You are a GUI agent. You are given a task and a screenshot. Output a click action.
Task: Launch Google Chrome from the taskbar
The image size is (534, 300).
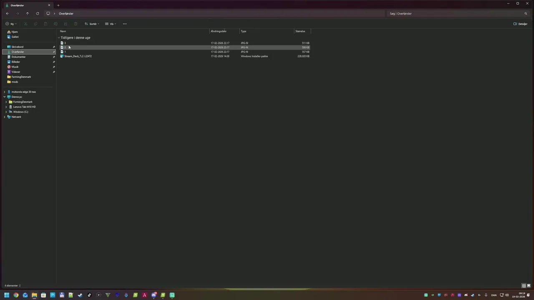tap(16, 295)
